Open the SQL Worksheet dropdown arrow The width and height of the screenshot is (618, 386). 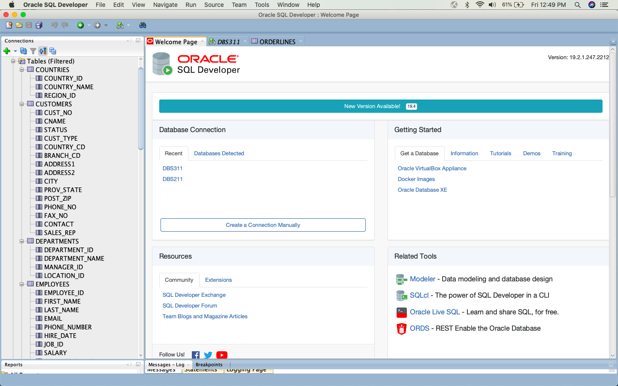(128, 25)
